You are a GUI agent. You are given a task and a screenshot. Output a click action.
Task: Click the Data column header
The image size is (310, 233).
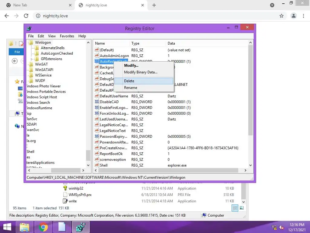point(207,43)
